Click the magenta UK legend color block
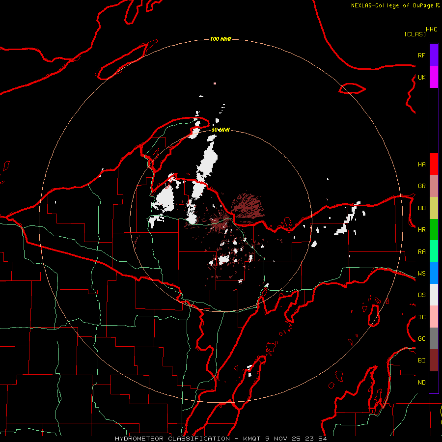This screenshot has width=442, height=442. 434,77
